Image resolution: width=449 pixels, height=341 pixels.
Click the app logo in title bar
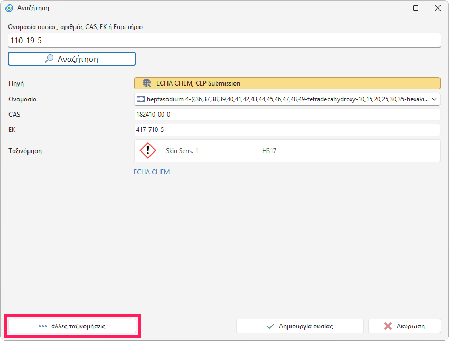tap(9, 8)
